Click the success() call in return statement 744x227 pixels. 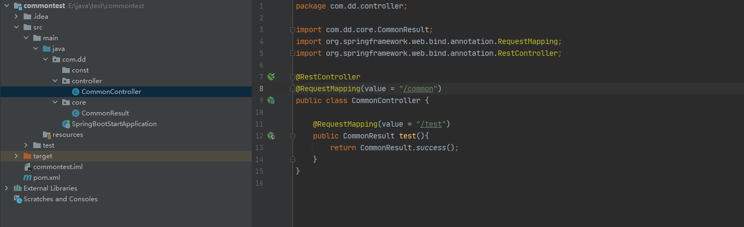437,148
